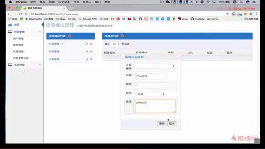Image resolution: width=265 pixels, height=149 pixels.
Task: Go to 权限更新记录 in sidebar
Action: [21, 58]
